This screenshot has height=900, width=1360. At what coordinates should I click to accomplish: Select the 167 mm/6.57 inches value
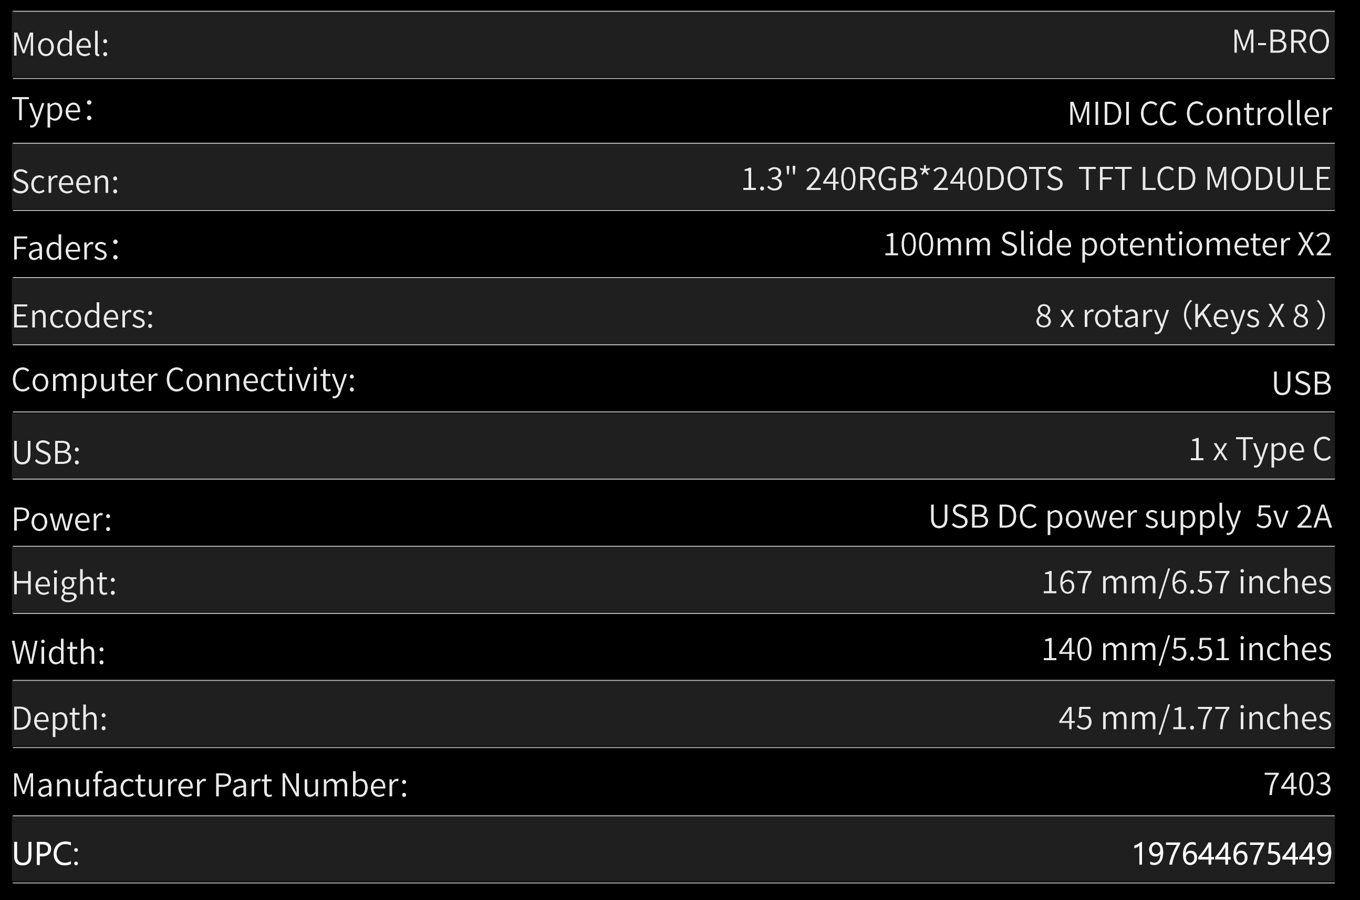tap(1186, 582)
